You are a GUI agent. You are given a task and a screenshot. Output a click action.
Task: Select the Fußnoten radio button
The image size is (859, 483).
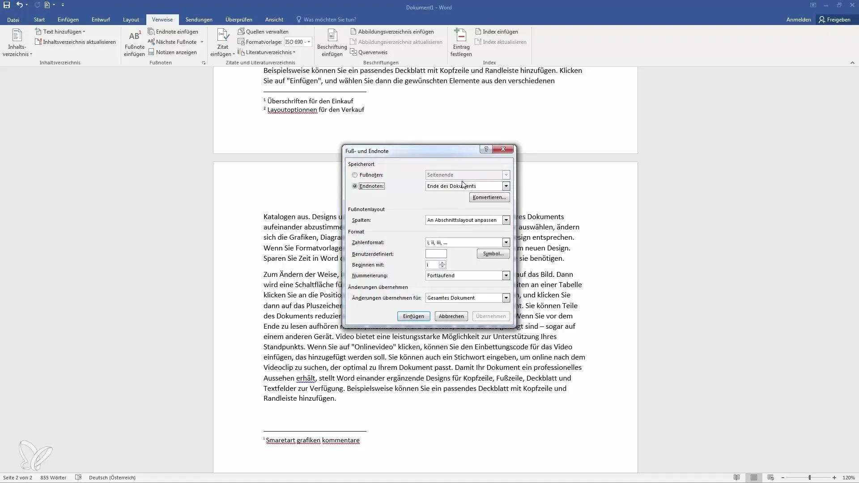tap(355, 175)
